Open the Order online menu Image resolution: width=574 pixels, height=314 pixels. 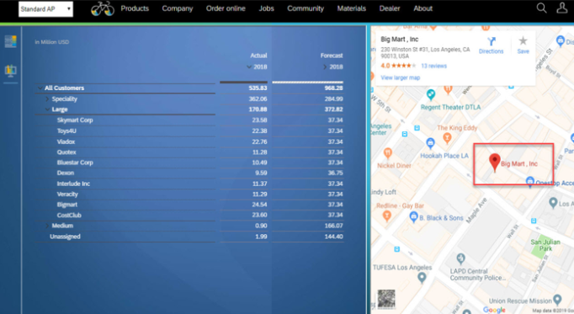(226, 8)
